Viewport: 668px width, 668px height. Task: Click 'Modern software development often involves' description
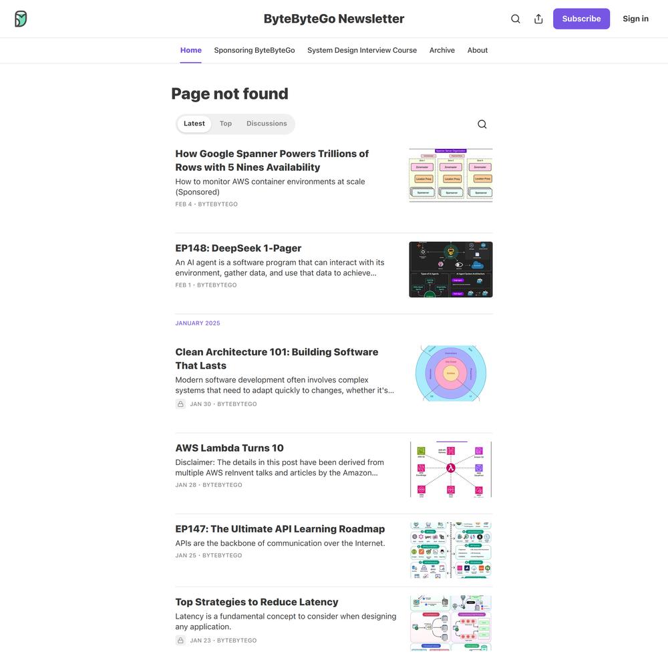(285, 385)
